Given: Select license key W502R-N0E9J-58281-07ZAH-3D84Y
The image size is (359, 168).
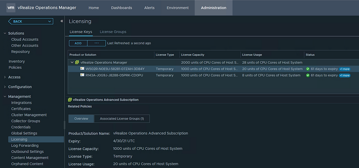Looking at the screenshot, I should [x=115, y=69].
